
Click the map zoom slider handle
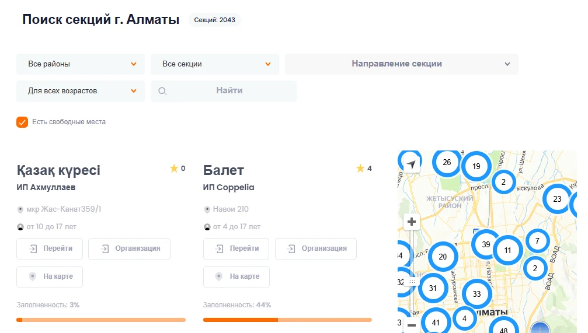[412, 281]
